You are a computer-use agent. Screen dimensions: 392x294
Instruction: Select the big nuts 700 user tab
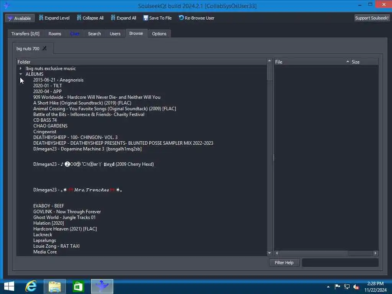(28, 49)
